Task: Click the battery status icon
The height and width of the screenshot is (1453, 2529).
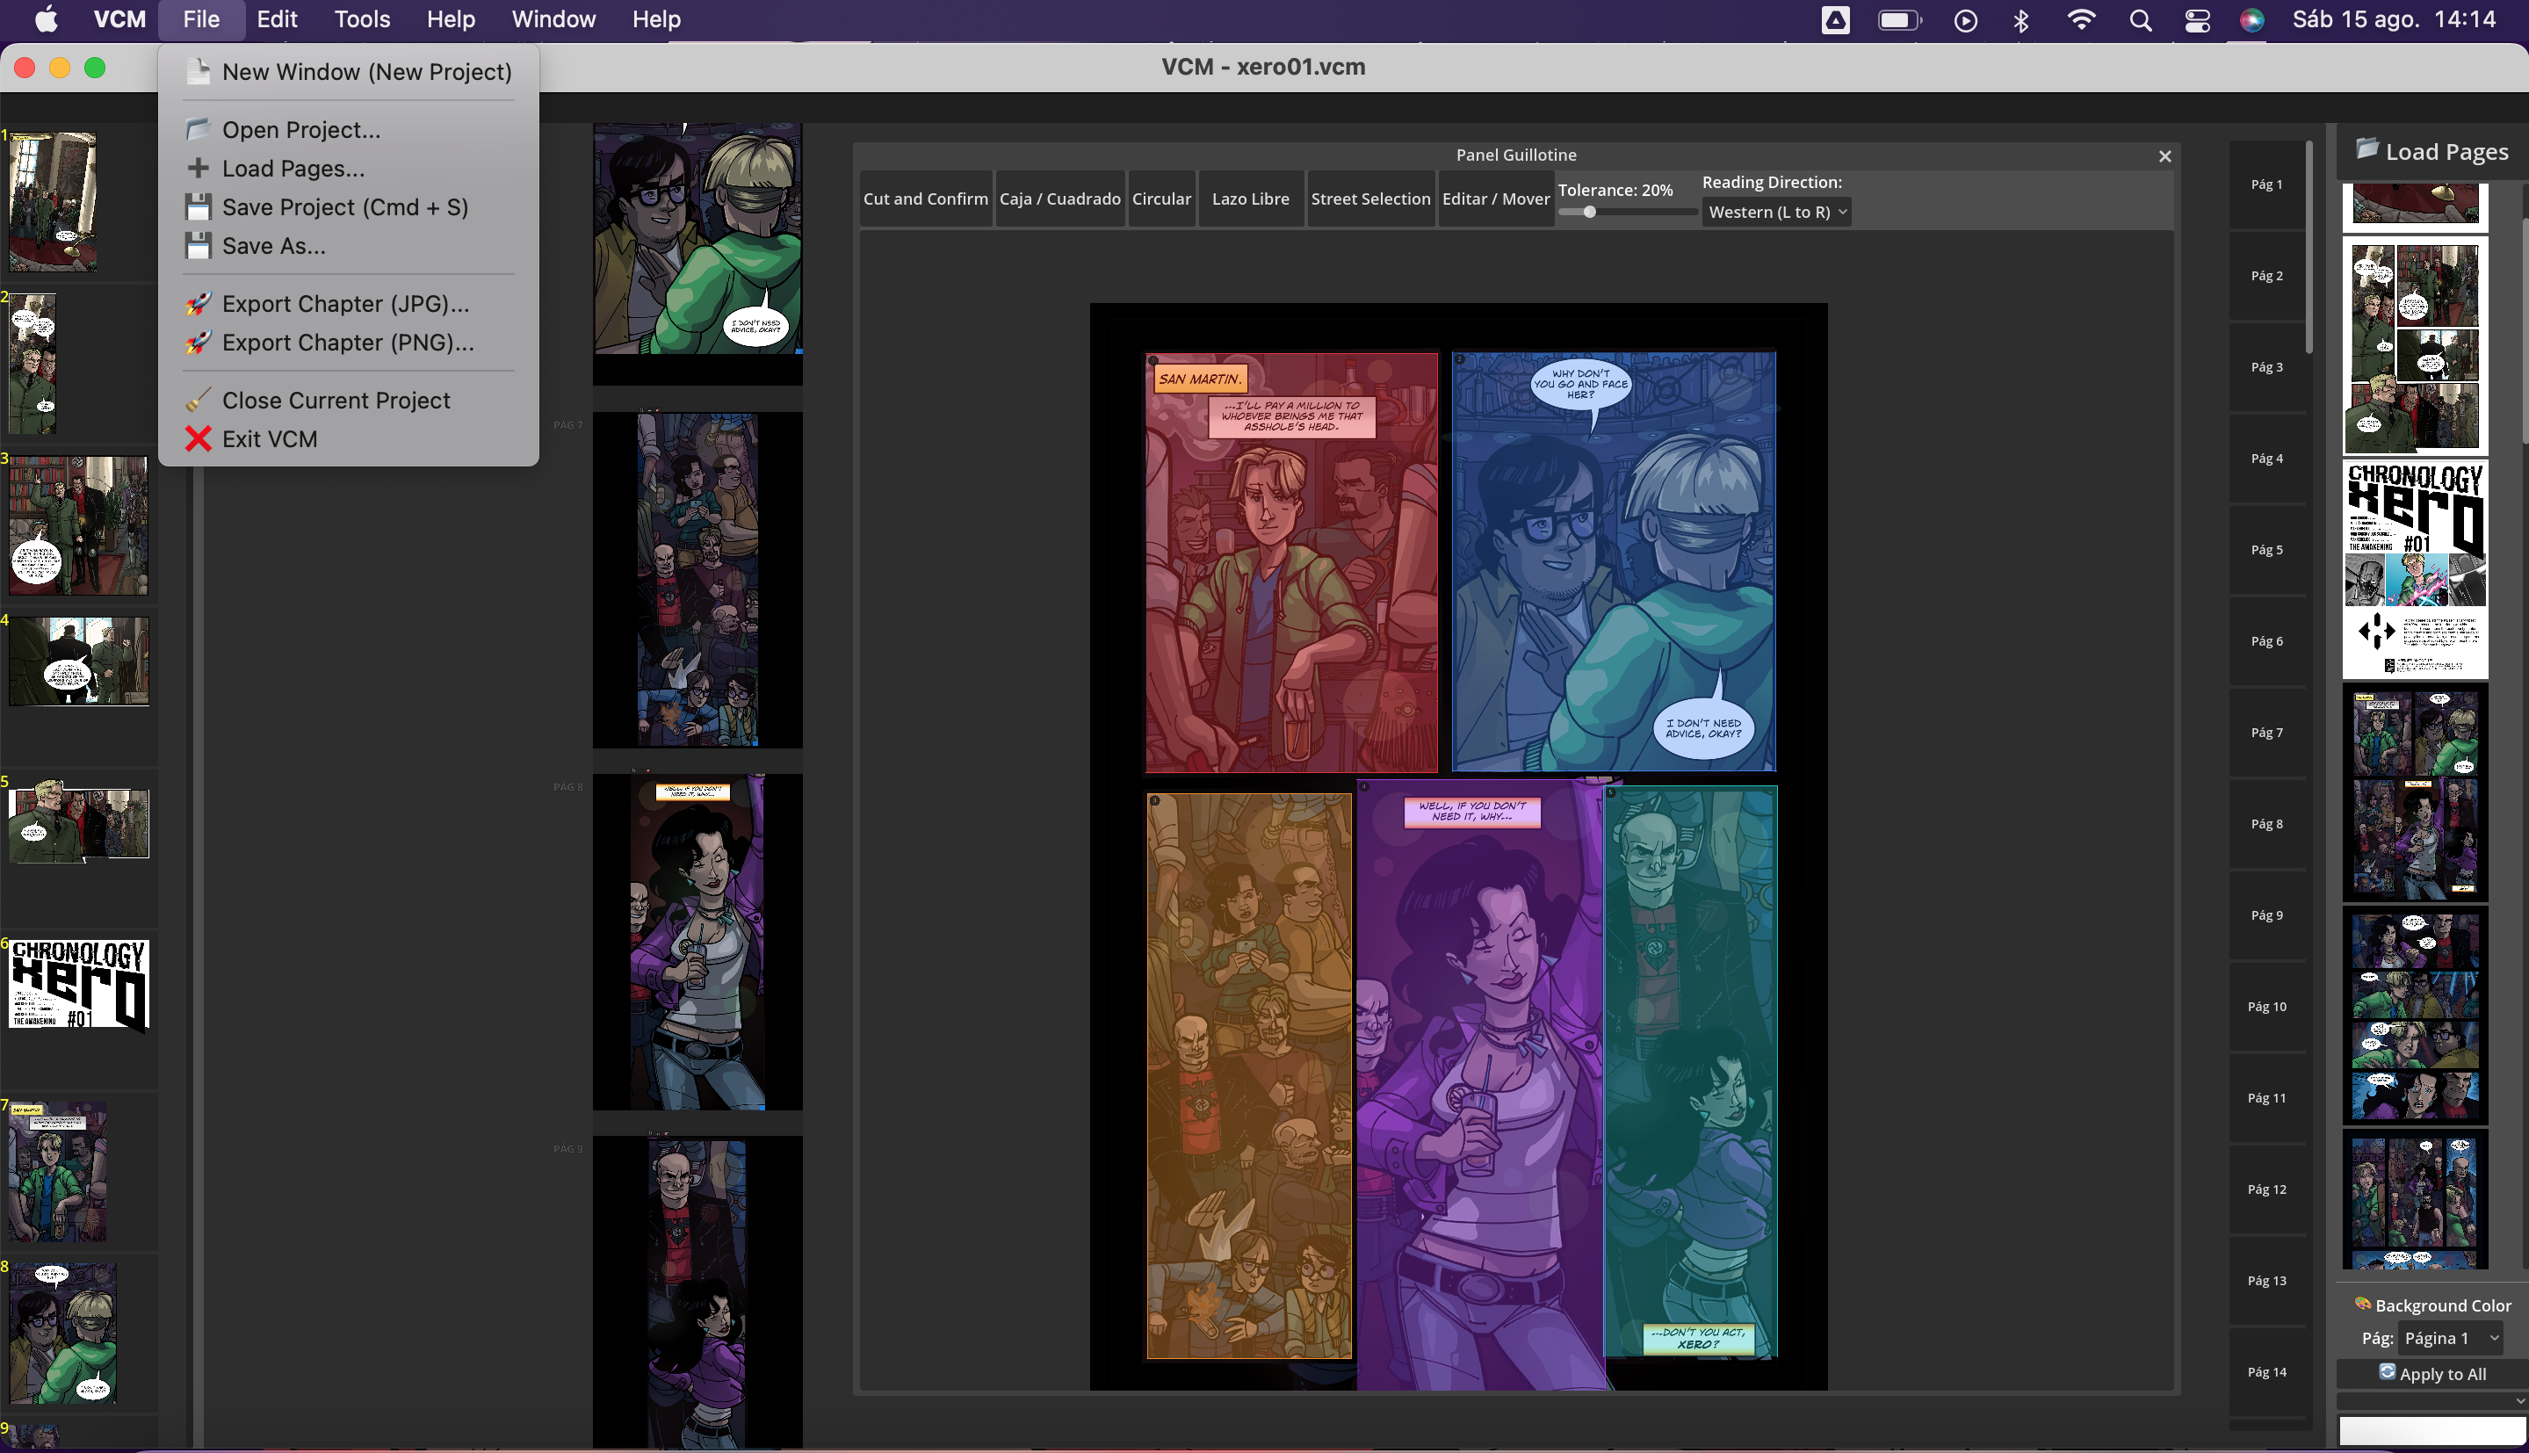Action: pos(1899,19)
